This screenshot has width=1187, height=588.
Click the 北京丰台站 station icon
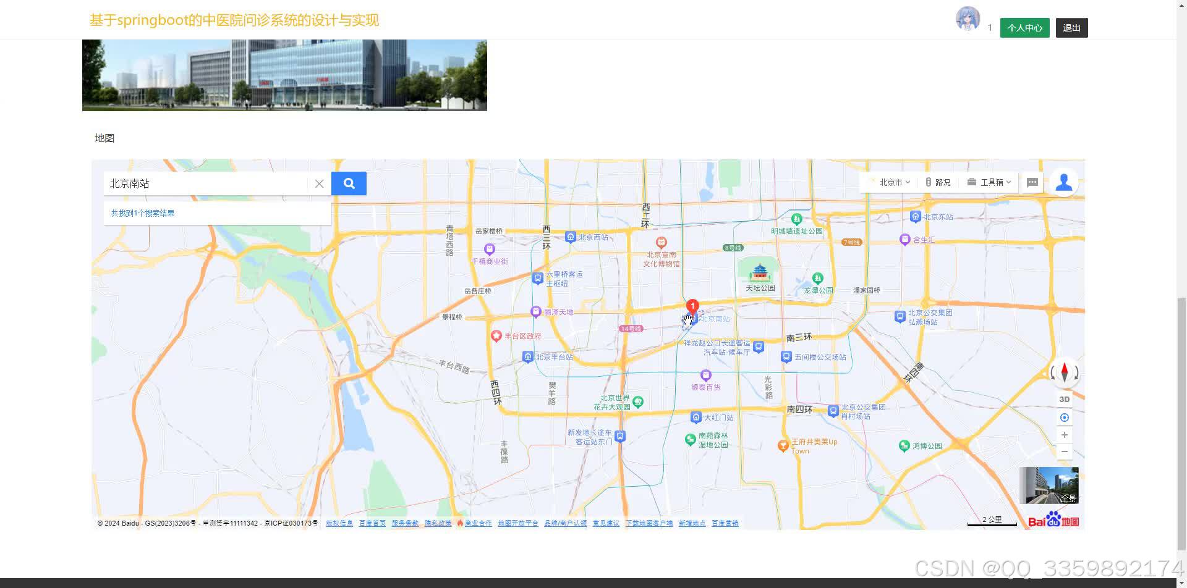(x=528, y=357)
